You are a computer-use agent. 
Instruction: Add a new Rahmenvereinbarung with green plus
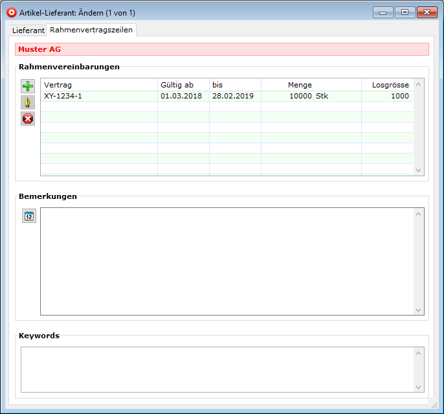pyautogui.click(x=28, y=86)
